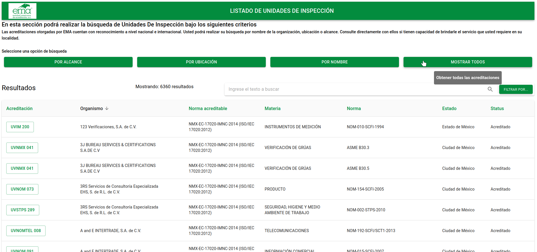The height and width of the screenshot is (252, 537).
Task: Open accreditation UVSTPS 289
Action: tap(23, 210)
